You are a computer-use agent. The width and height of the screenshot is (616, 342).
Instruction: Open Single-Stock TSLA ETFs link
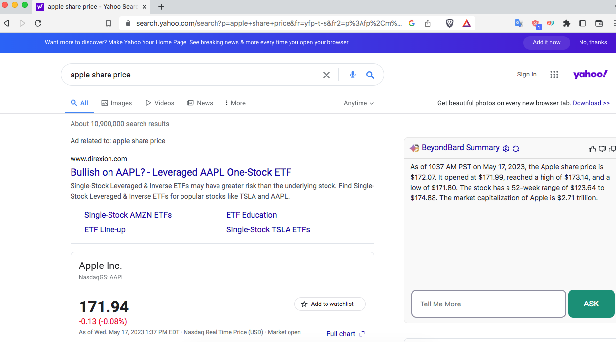(268, 230)
